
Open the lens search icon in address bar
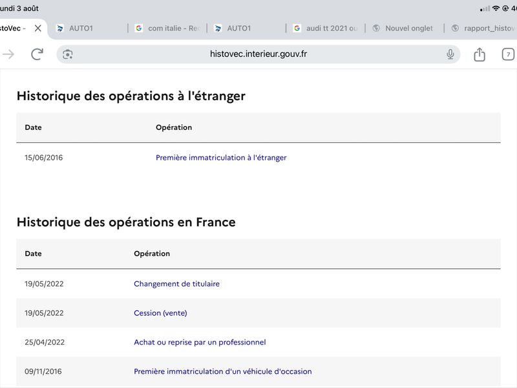pyautogui.click(x=68, y=54)
